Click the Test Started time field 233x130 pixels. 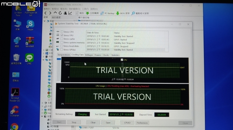[121, 114]
